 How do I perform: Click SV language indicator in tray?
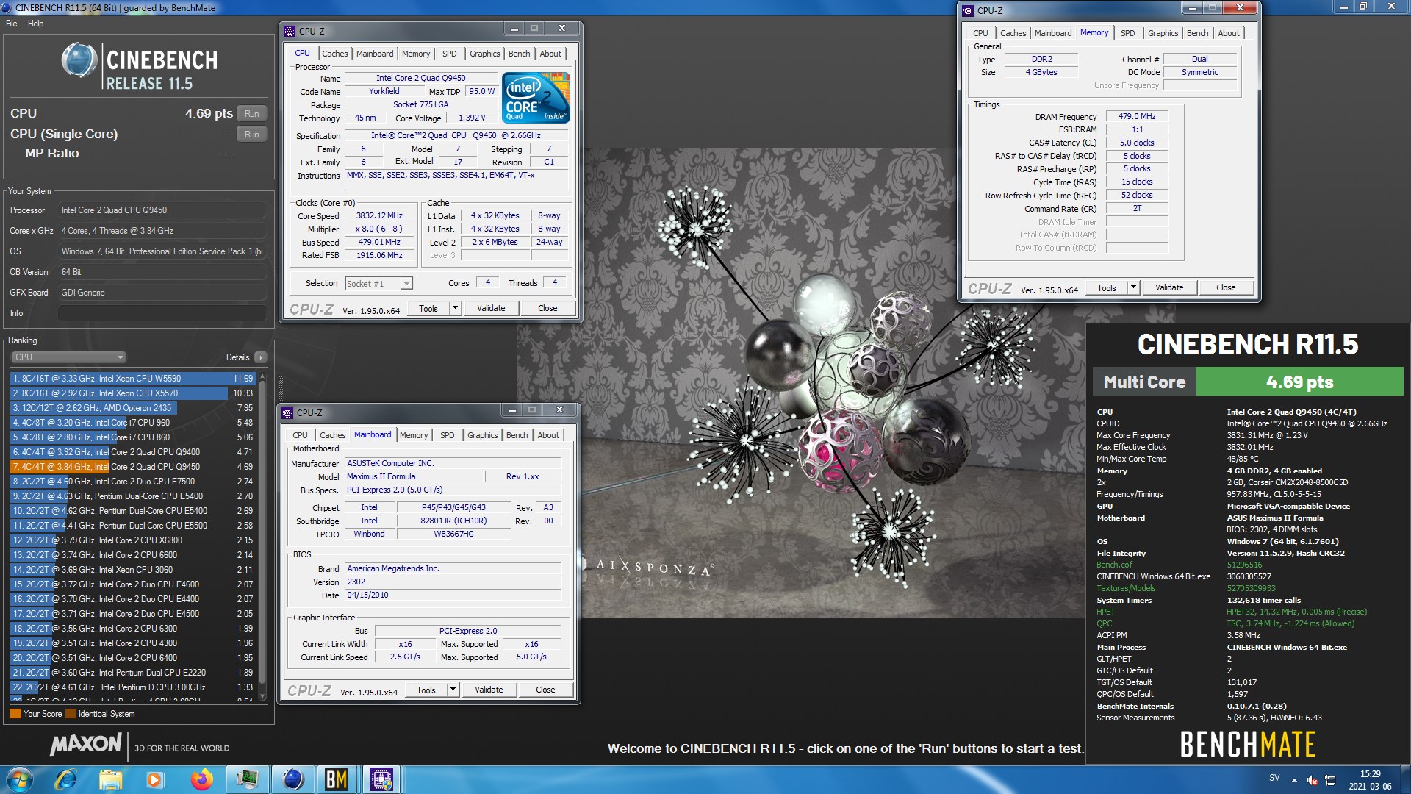[x=1274, y=778]
